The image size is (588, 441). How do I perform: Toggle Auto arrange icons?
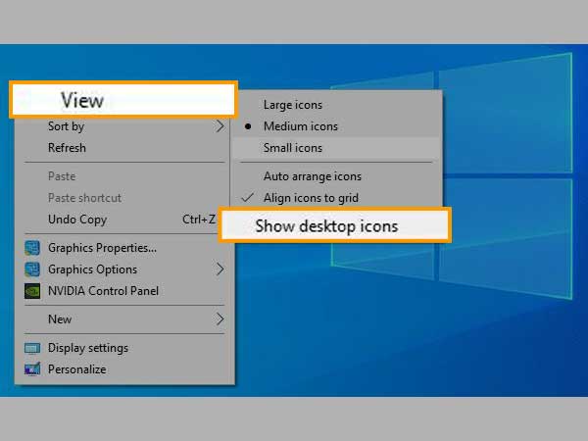(337, 176)
